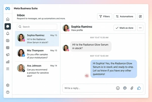The height and width of the screenshot is (102, 152).
Task: Click 'Do you offer samples' preview text
Action: (37, 56)
